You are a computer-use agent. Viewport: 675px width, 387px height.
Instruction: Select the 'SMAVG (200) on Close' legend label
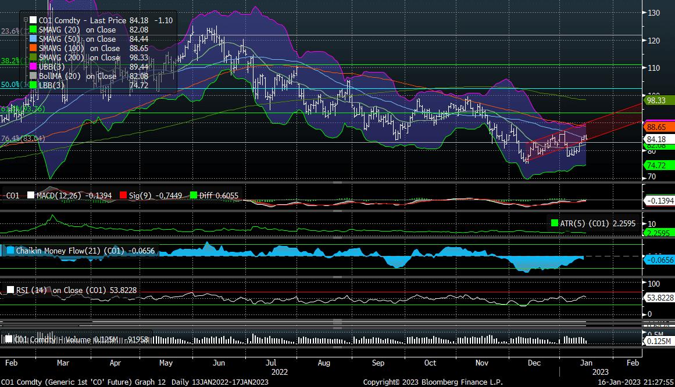[x=79, y=57]
